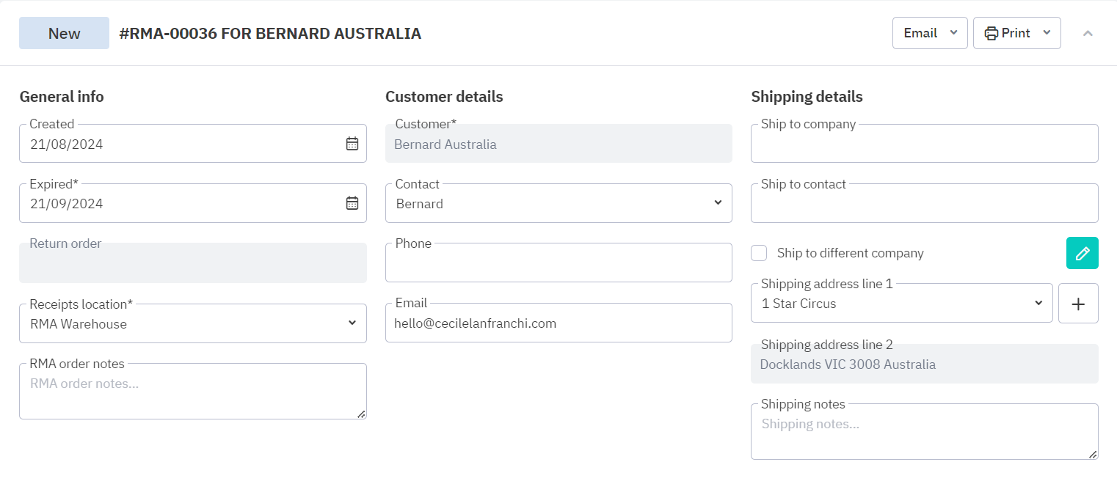Open the Expired date calendar picker
This screenshot has width=1117, height=484.
click(352, 203)
